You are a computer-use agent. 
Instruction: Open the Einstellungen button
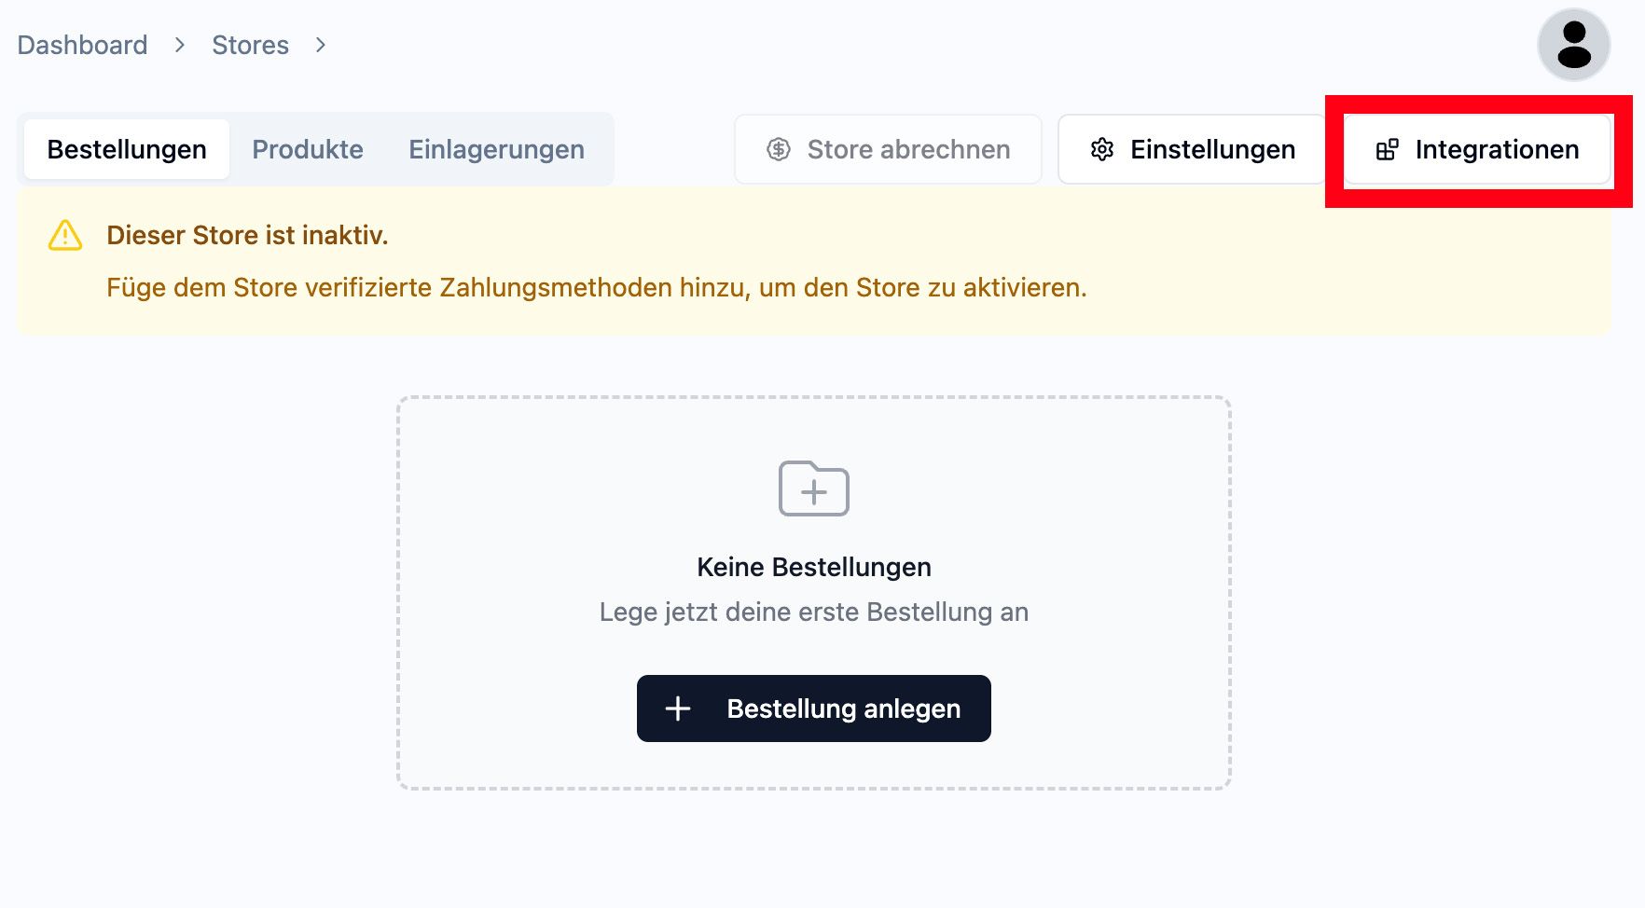click(1193, 149)
